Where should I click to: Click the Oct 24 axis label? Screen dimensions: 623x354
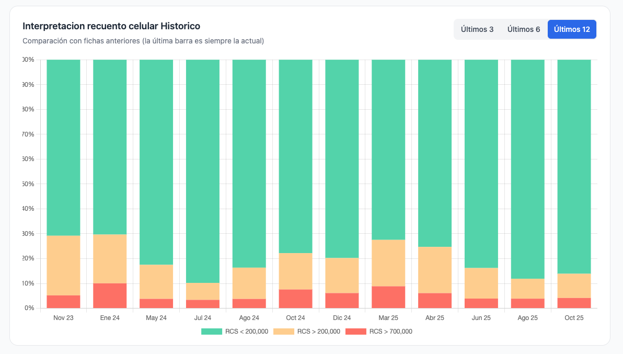click(x=296, y=318)
